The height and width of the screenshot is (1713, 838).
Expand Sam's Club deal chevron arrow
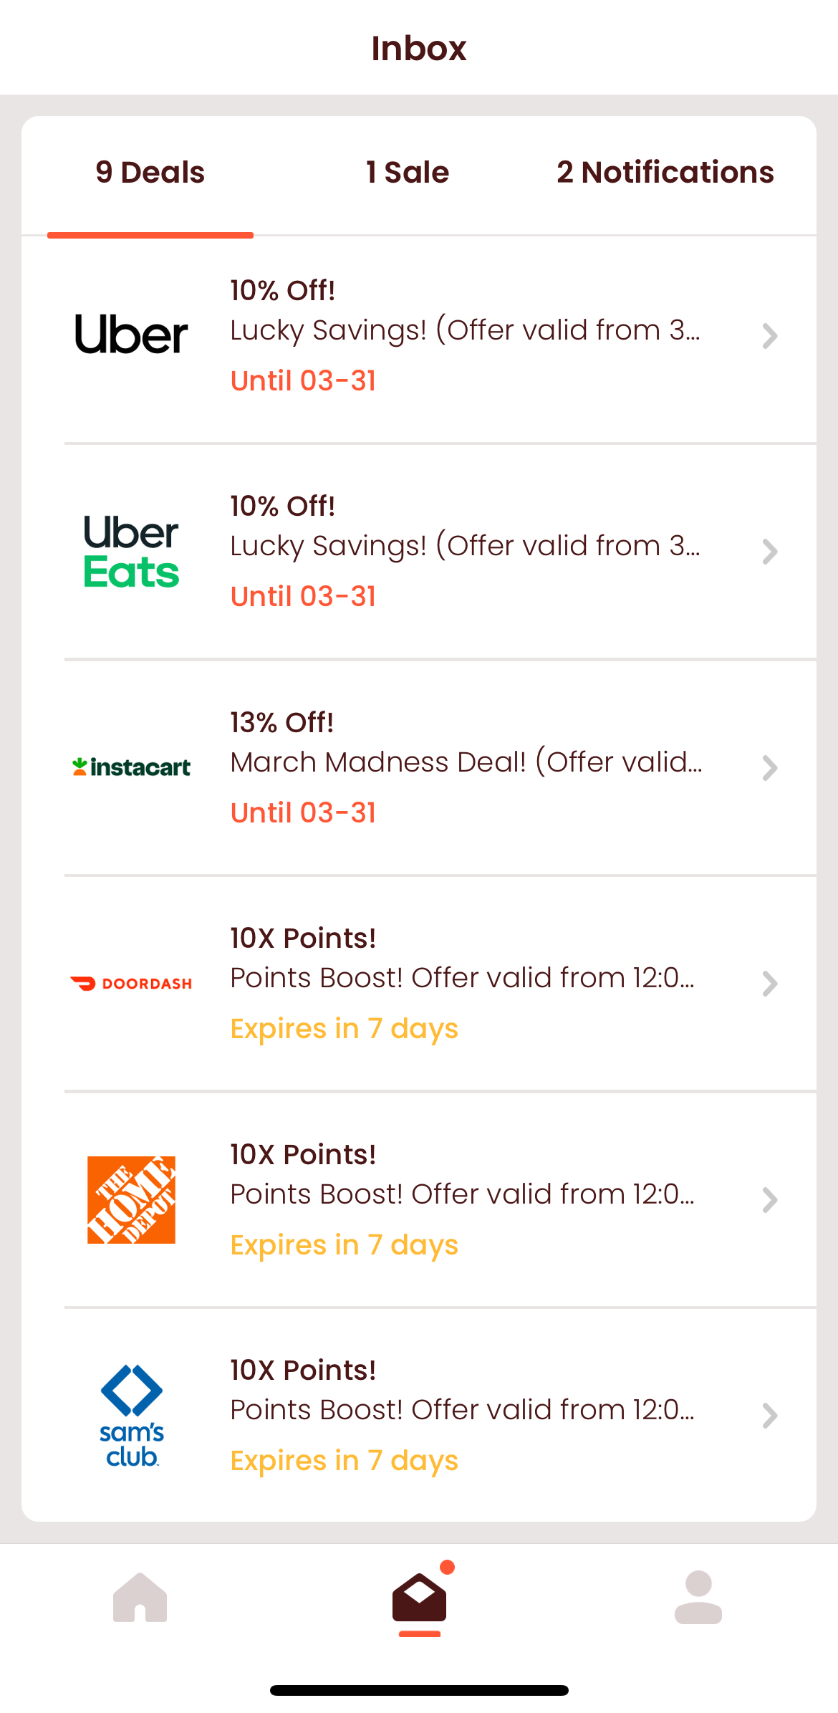click(x=769, y=1416)
